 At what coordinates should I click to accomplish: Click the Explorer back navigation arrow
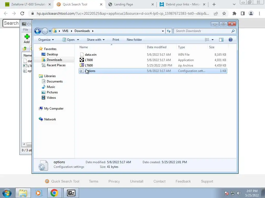38,31
